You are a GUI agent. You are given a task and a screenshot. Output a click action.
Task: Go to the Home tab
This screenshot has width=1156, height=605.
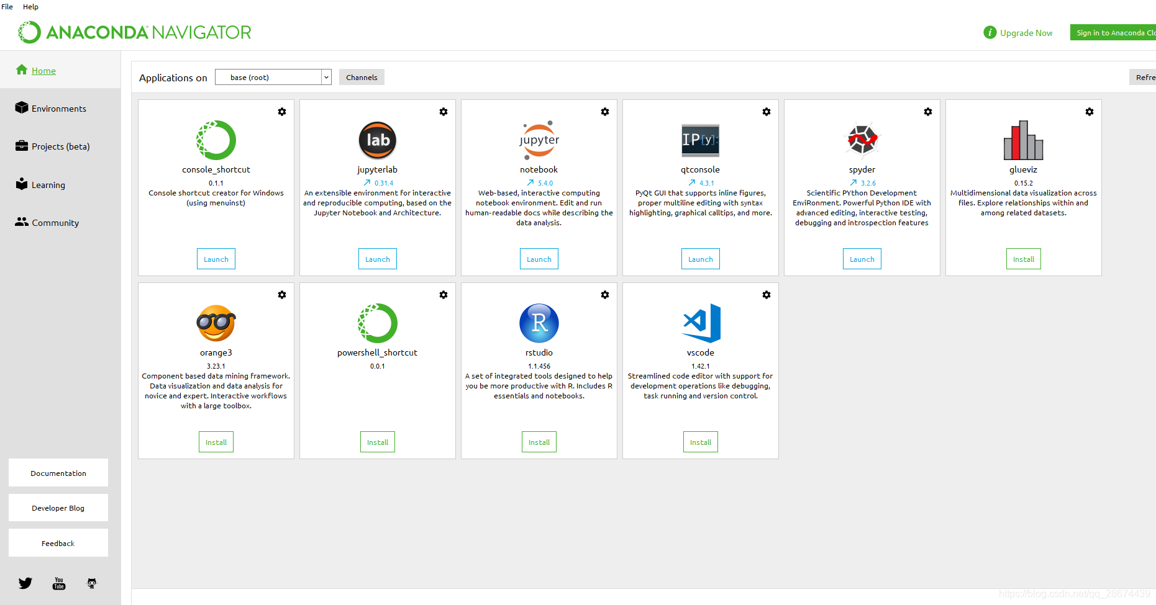[60, 69]
